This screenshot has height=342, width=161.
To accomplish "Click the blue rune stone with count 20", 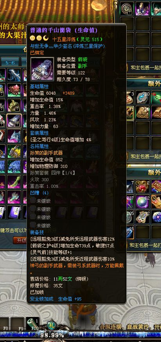I will point(143,97).
